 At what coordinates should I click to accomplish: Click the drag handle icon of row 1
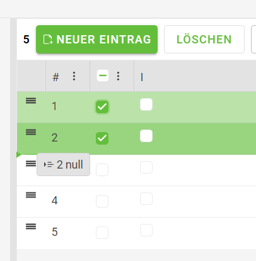[x=31, y=101]
